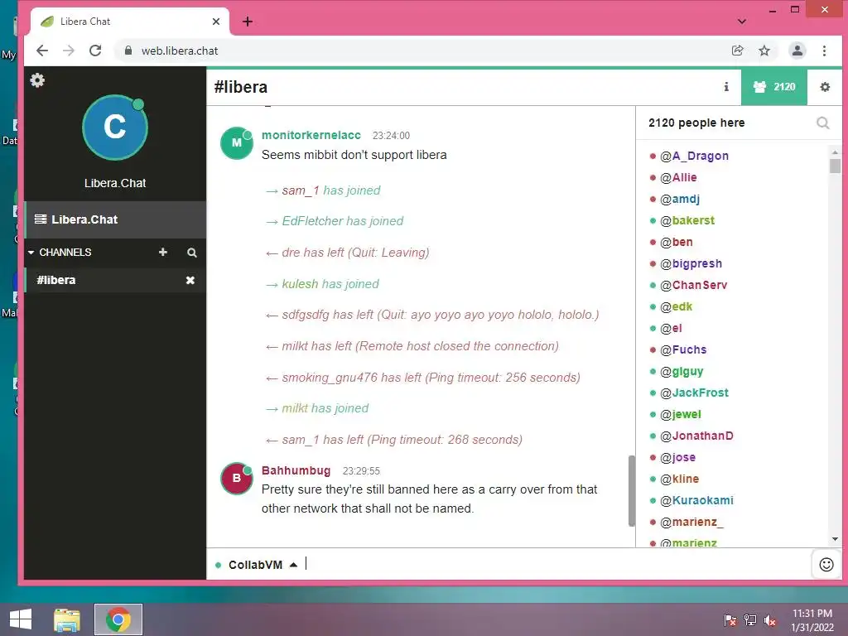Add a new channel with plus icon
The height and width of the screenshot is (636, 848).
(x=163, y=252)
